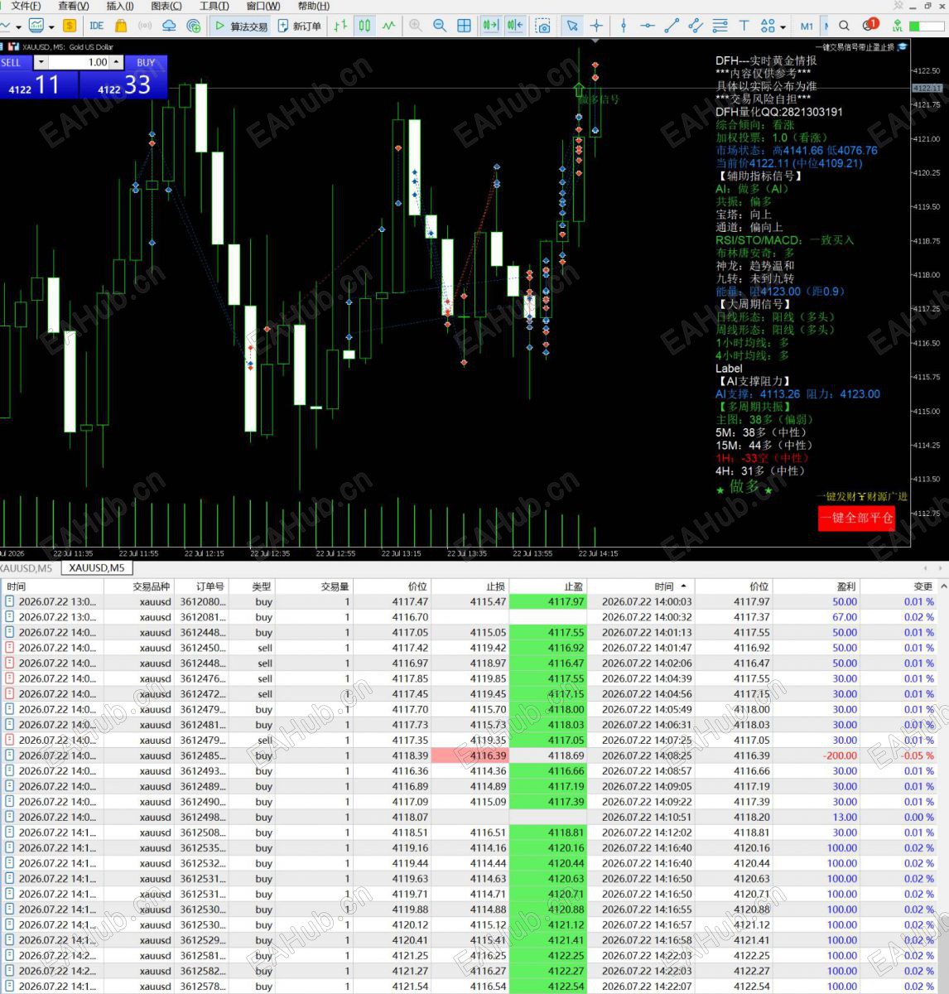Toggle chart auto-scroll button
This screenshot has width=949, height=994.
coord(490,26)
